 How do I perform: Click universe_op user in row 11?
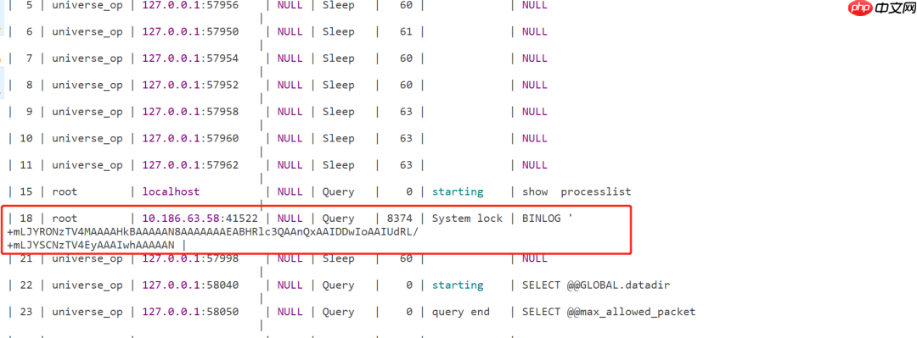tap(87, 166)
